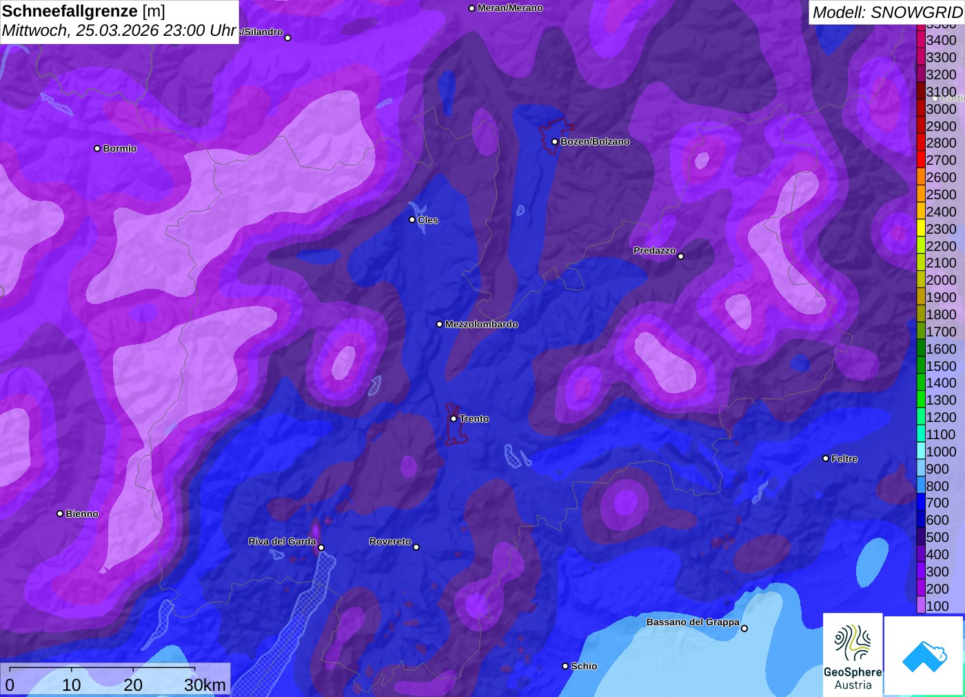Click the Bassano del Grappa label
Image resolution: width=965 pixels, height=697 pixels.
(x=693, y=622)
